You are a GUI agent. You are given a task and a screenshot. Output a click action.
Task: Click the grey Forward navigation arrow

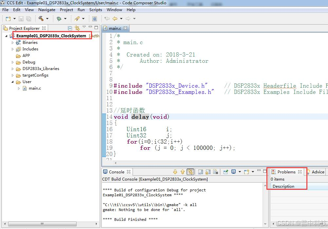pyautogui.click(x=128, y=19)
